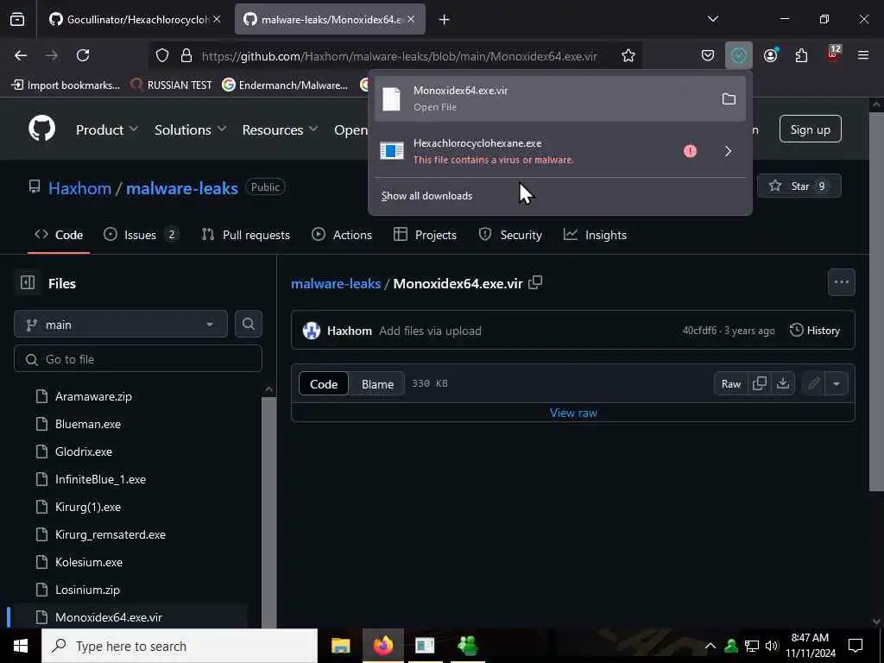Click the View raw link
Screen dimensions: 884x663
tap(573, 413)
